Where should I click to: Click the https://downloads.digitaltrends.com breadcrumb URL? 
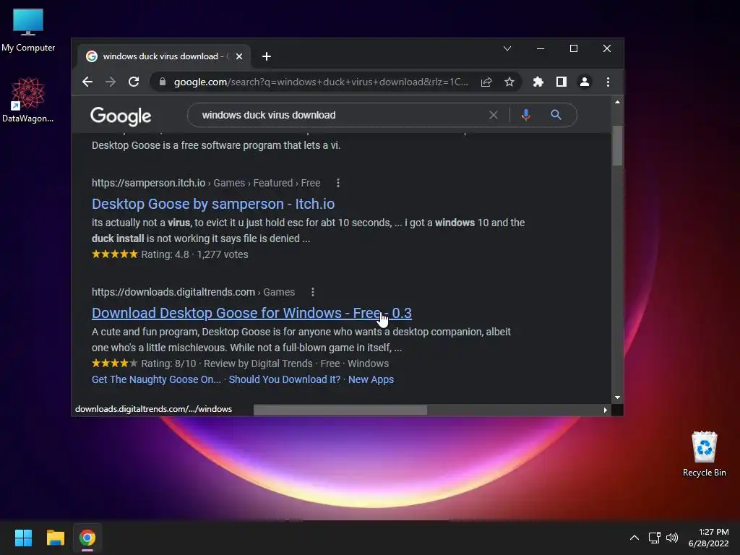coord(173,292)
